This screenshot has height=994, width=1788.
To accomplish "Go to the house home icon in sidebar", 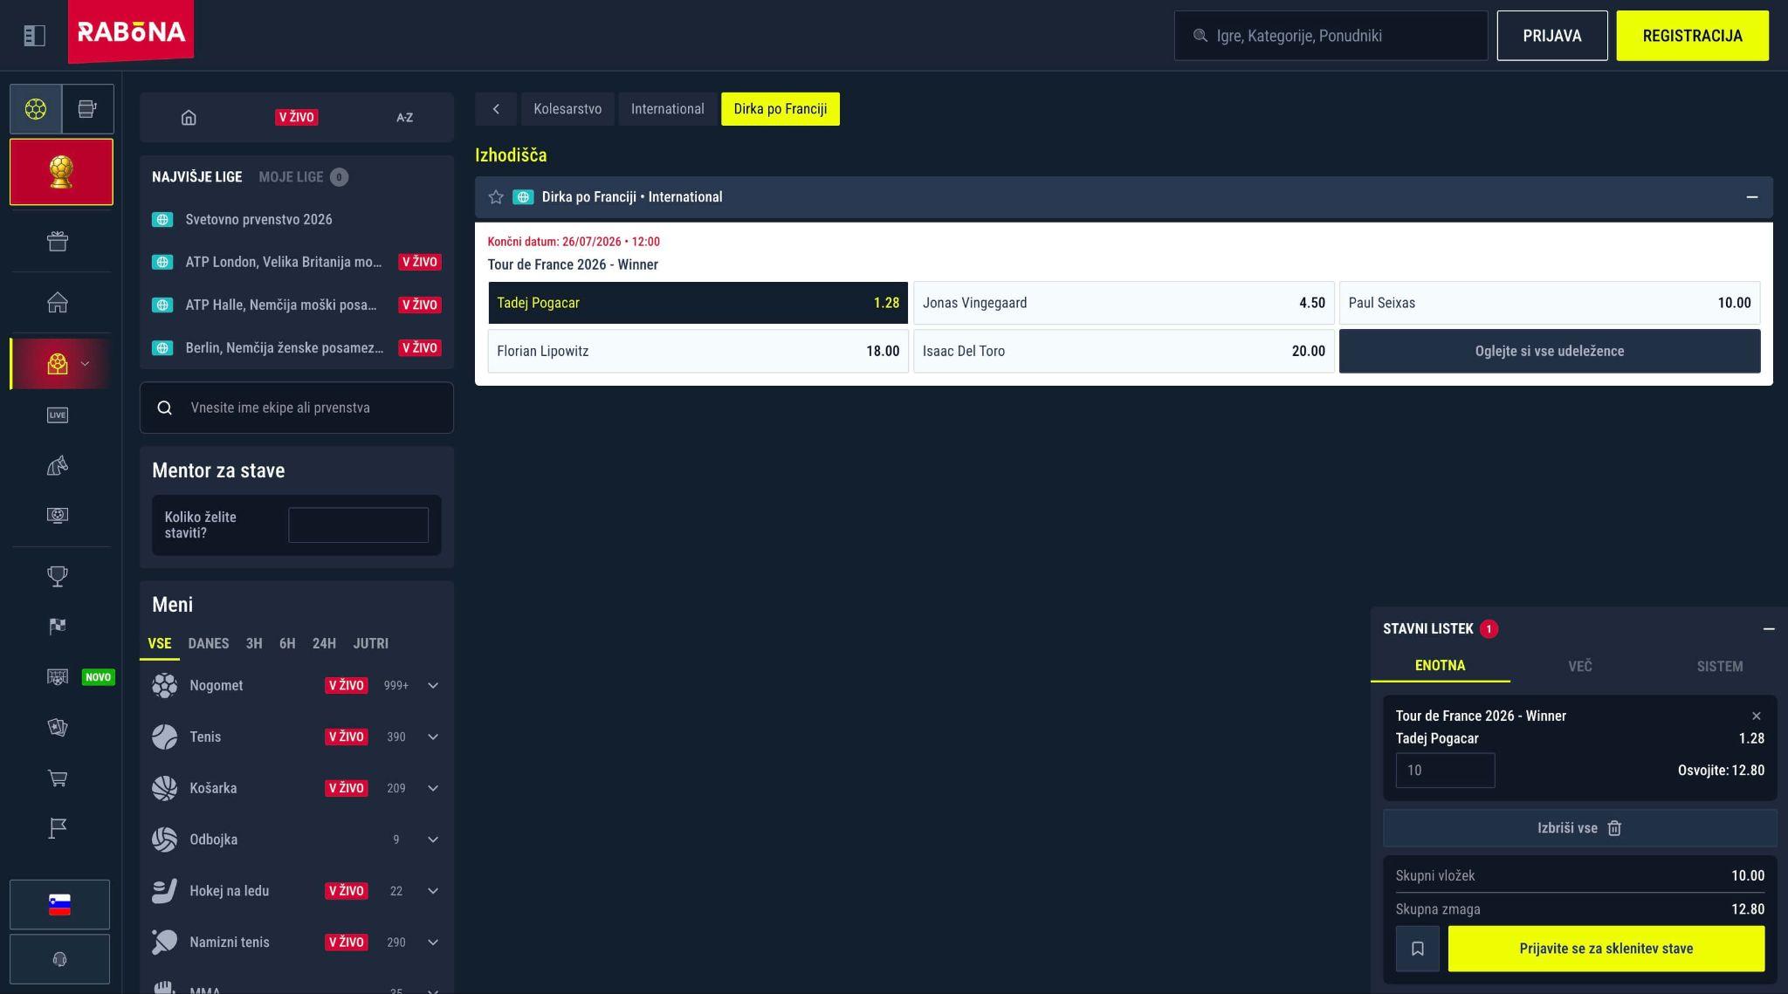I will click(58, 302).
